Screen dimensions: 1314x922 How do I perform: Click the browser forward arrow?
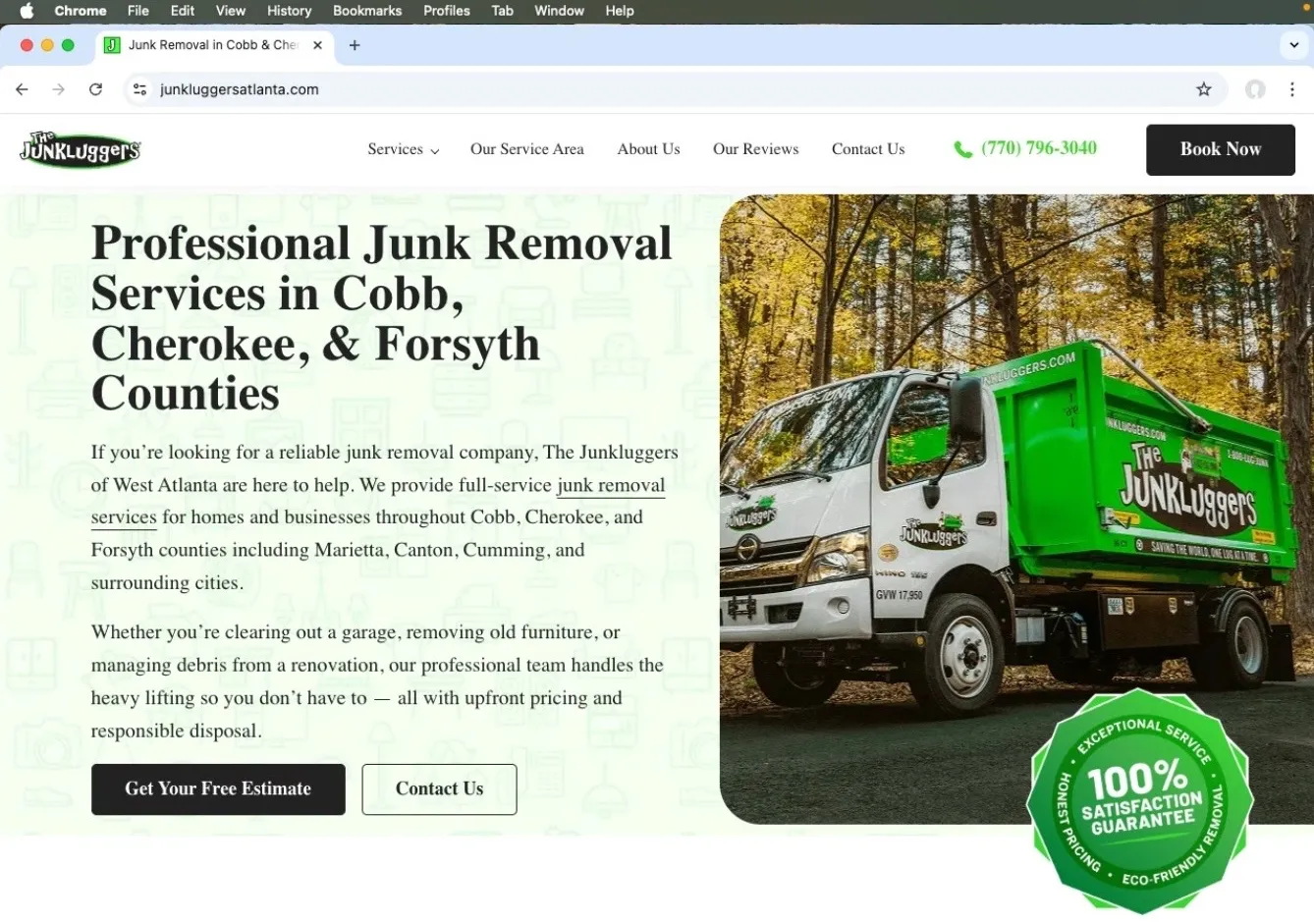point(59,89)
